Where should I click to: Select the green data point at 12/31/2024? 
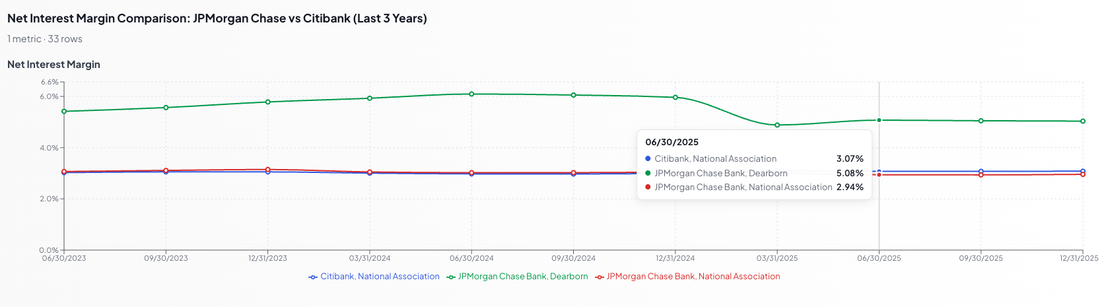[x=676, y=98]
